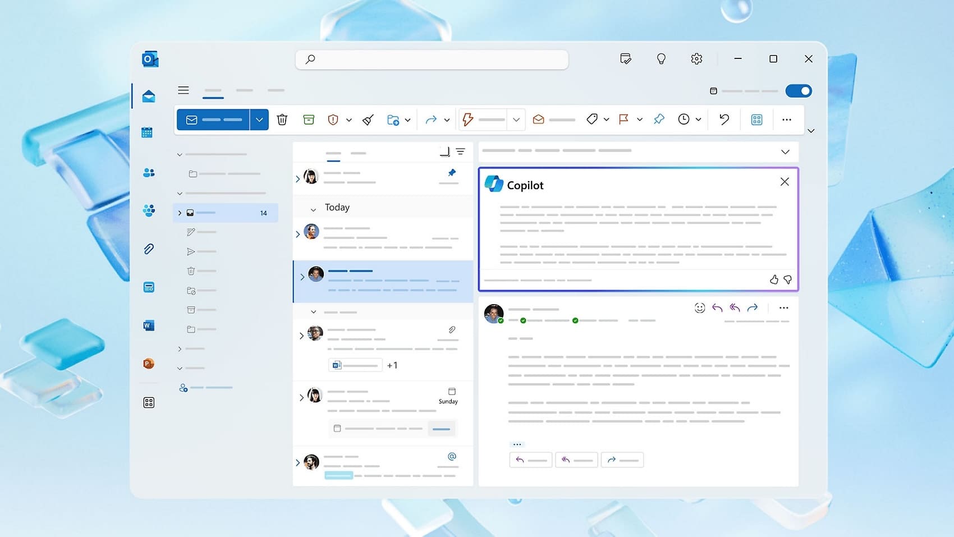The width and height of the screenshot is (954, 537).
Task: Open Word from the left app rail
Action: (148, 325)
